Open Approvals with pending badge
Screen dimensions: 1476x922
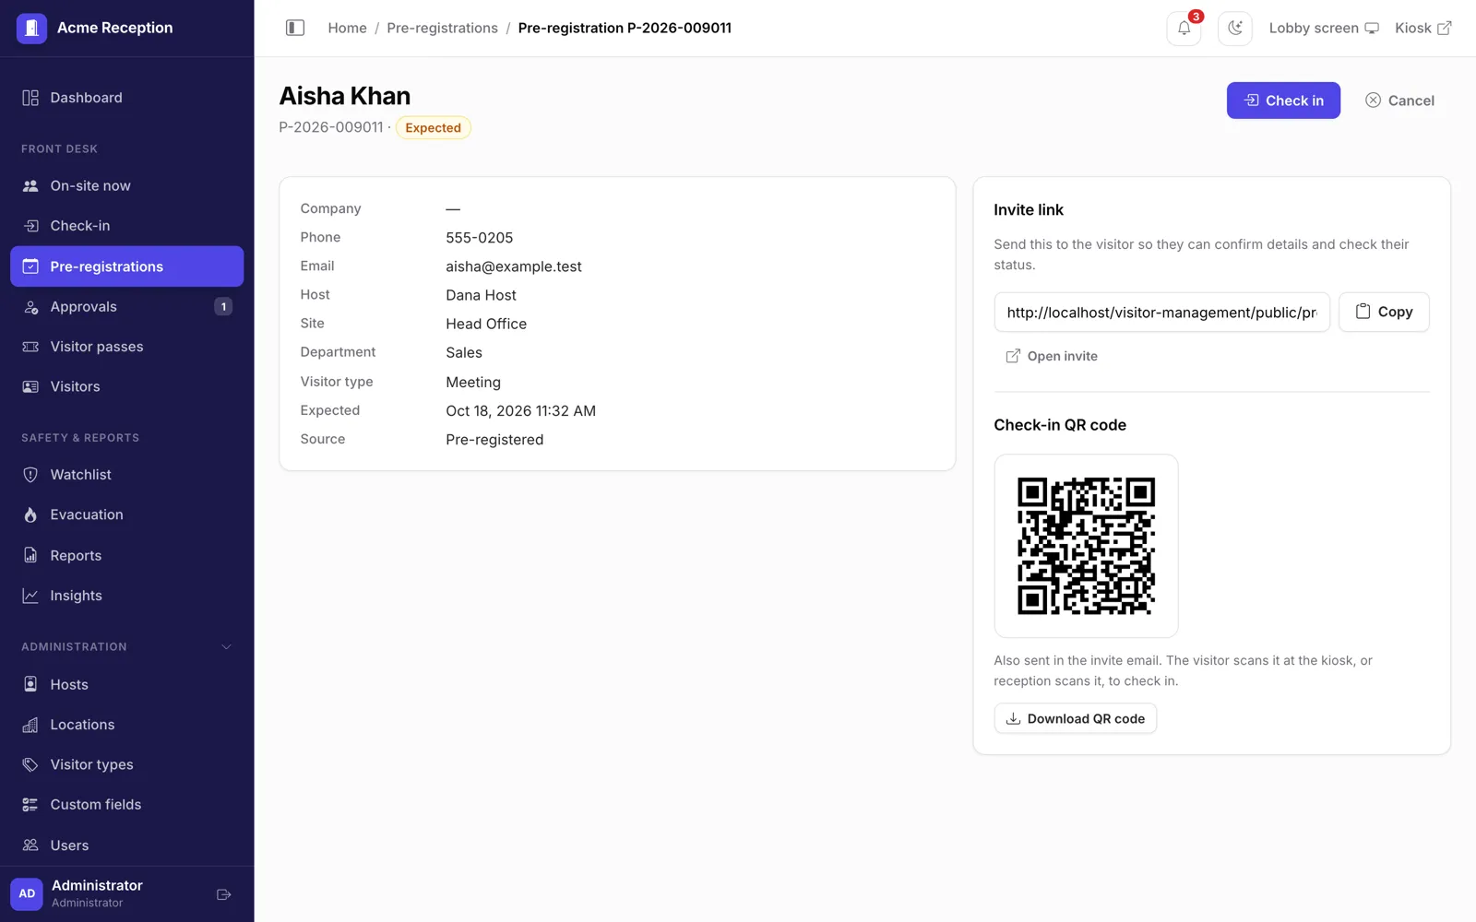(x=127, y=307)
